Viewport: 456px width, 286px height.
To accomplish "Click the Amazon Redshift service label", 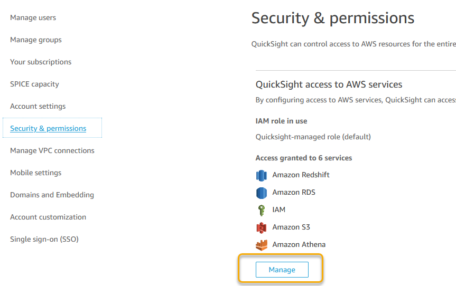I will click(301, 175).
